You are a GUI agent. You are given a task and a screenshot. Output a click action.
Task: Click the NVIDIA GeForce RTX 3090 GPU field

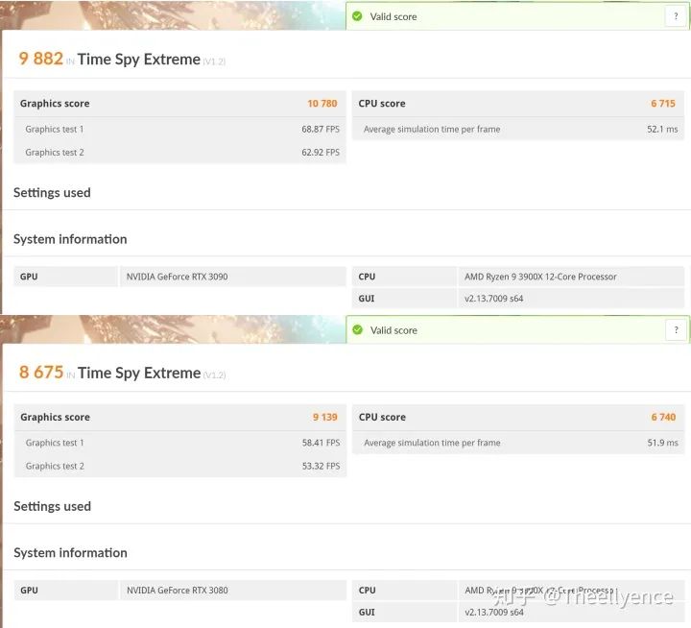[x=178, y=277]
